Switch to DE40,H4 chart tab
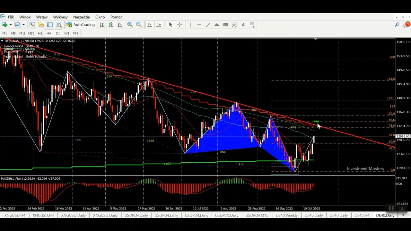Viewport: 411px width, 231px height. 362,215
